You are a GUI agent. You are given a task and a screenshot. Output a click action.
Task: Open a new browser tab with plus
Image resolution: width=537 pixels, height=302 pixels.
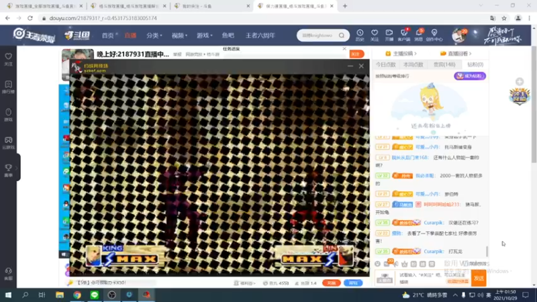click(345, 6)
